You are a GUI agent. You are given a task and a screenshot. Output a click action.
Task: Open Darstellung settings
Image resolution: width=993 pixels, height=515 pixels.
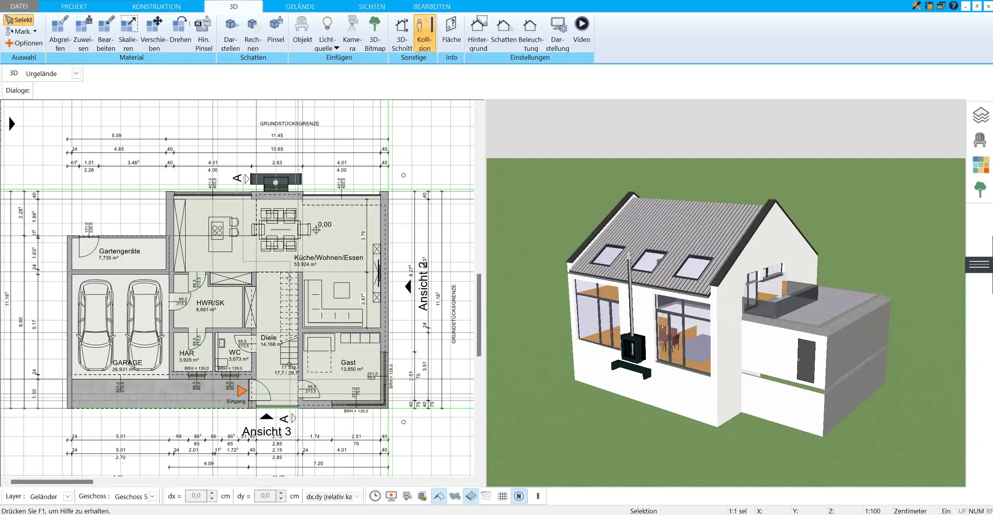point(557,33)
